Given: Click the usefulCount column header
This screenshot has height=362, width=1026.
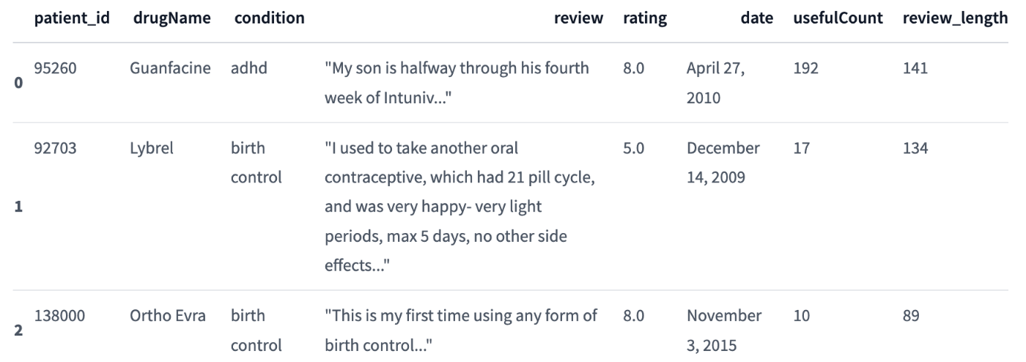Looking at the screenshot, I should pyautogui.click(x=838, y=18).
